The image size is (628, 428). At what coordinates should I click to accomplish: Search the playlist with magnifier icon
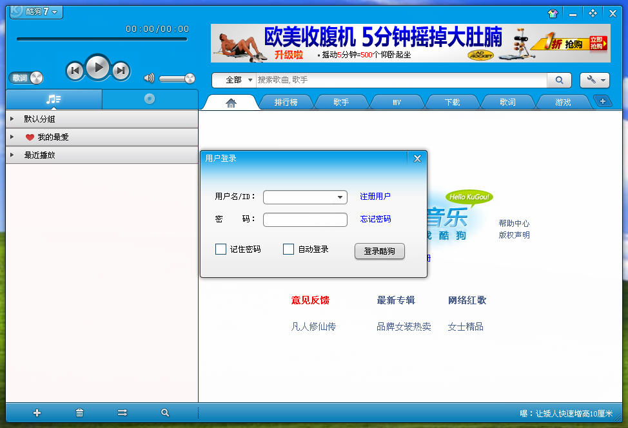(x=165, y=413)
